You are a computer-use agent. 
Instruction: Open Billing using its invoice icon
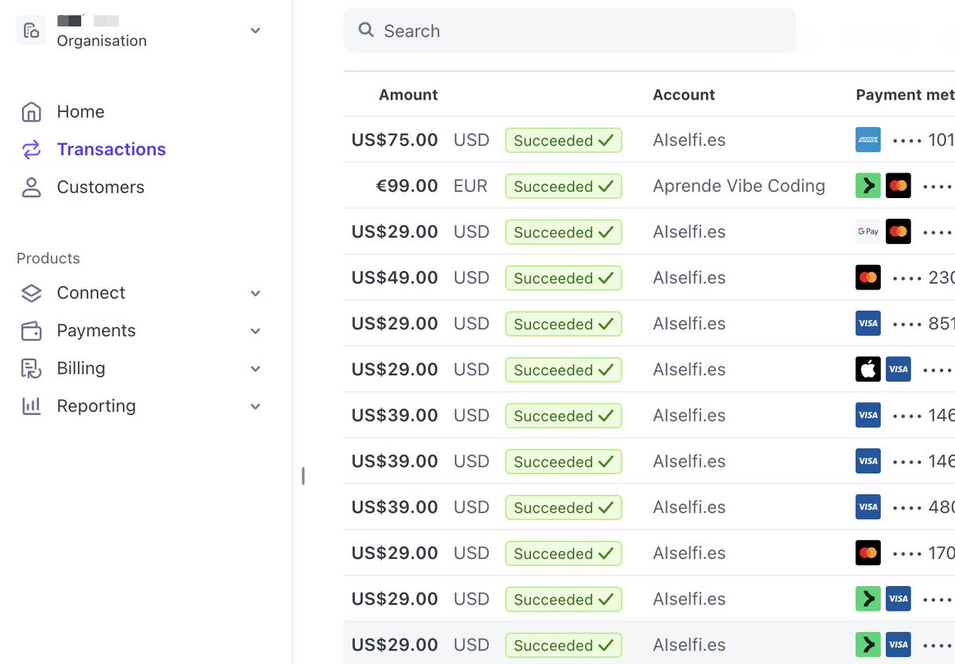point(32,368)
